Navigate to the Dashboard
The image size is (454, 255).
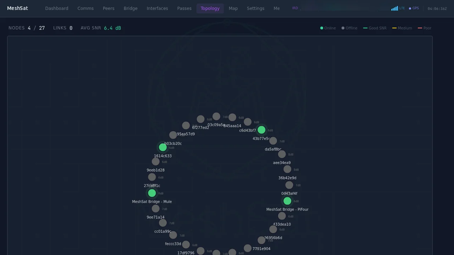[x=57, y=8]
